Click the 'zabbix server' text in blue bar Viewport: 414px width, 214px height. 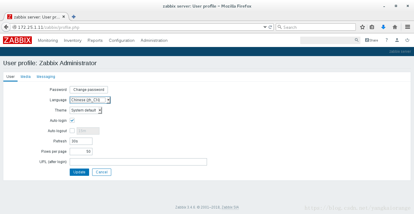click(400, 52)
